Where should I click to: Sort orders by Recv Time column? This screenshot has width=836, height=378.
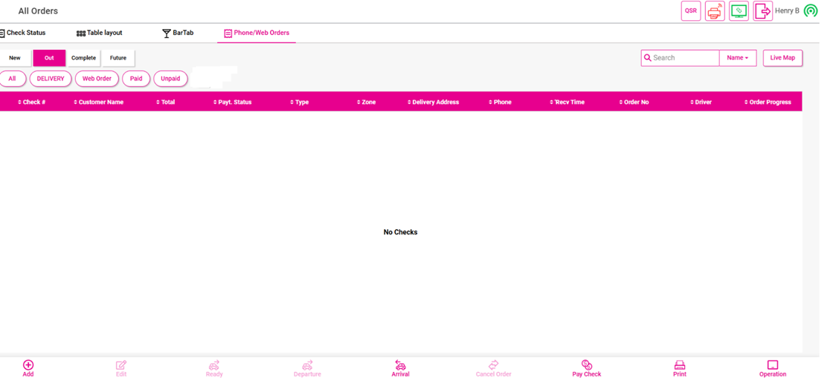[567, 102]
